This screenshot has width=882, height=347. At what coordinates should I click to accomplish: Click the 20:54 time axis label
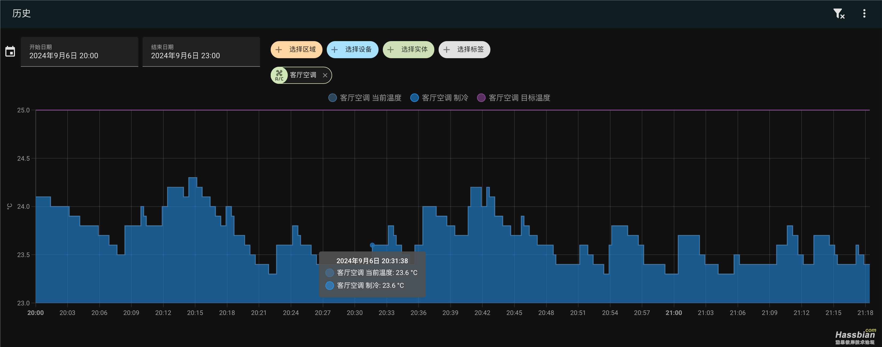coord(610,313)
